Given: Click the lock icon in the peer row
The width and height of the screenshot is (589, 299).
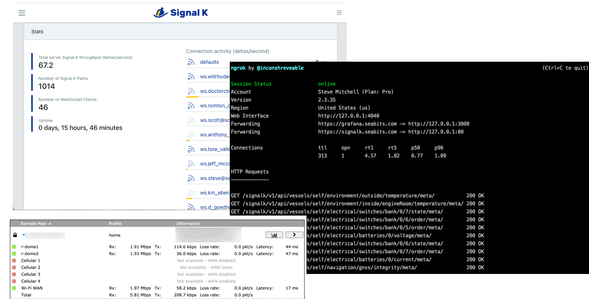Looking at the screenshot, I should [15, 235].
